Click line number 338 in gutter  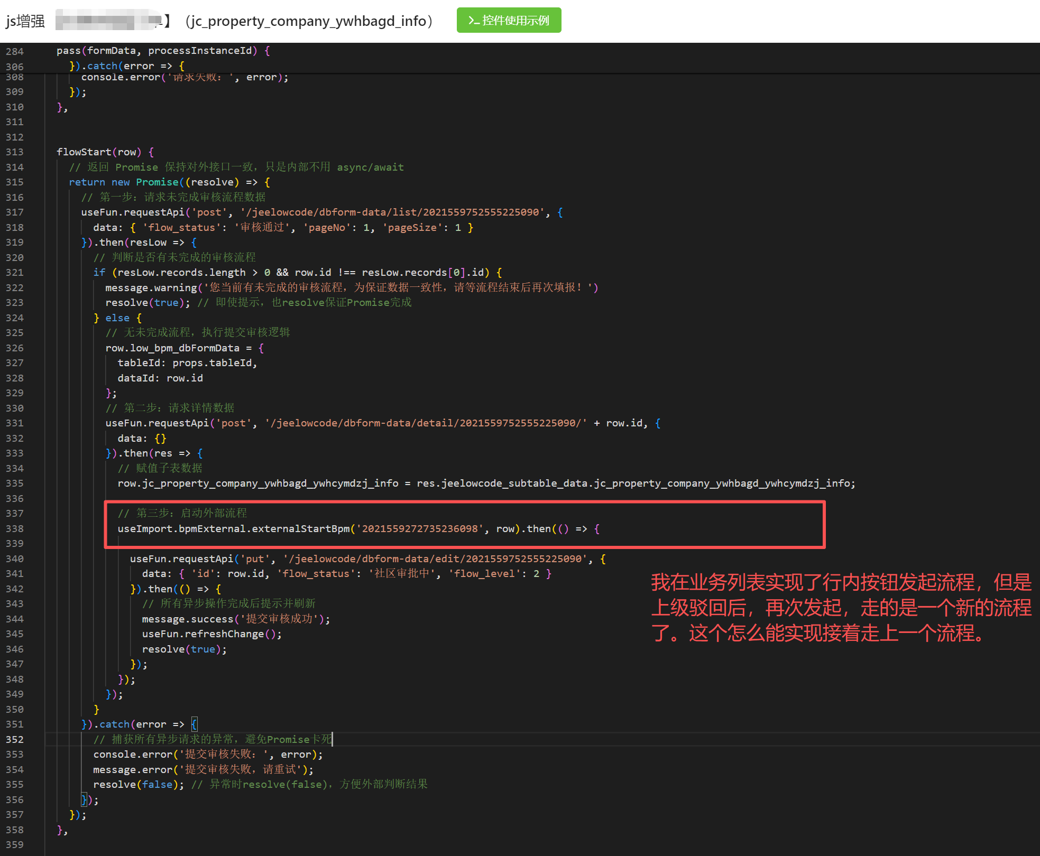[x=15, y=529]
